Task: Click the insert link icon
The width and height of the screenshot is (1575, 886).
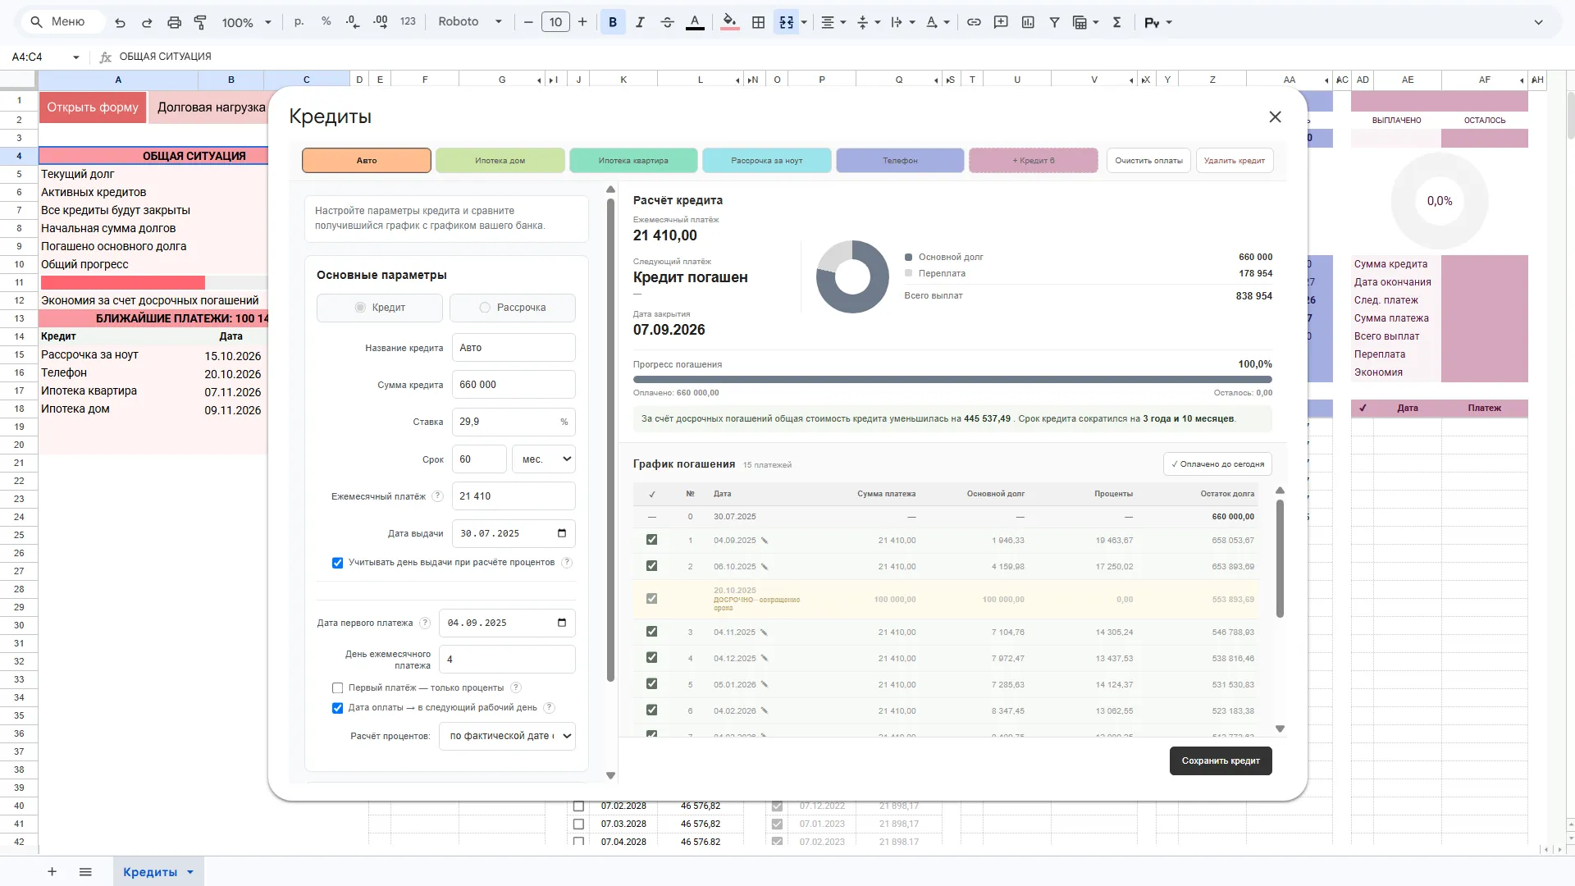Action: tap(974, 22)
